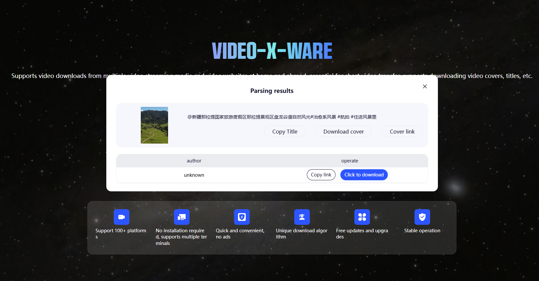Click the Support 100+ platforms camera icon
Screen dimensions: 539x281
[122, 217]
